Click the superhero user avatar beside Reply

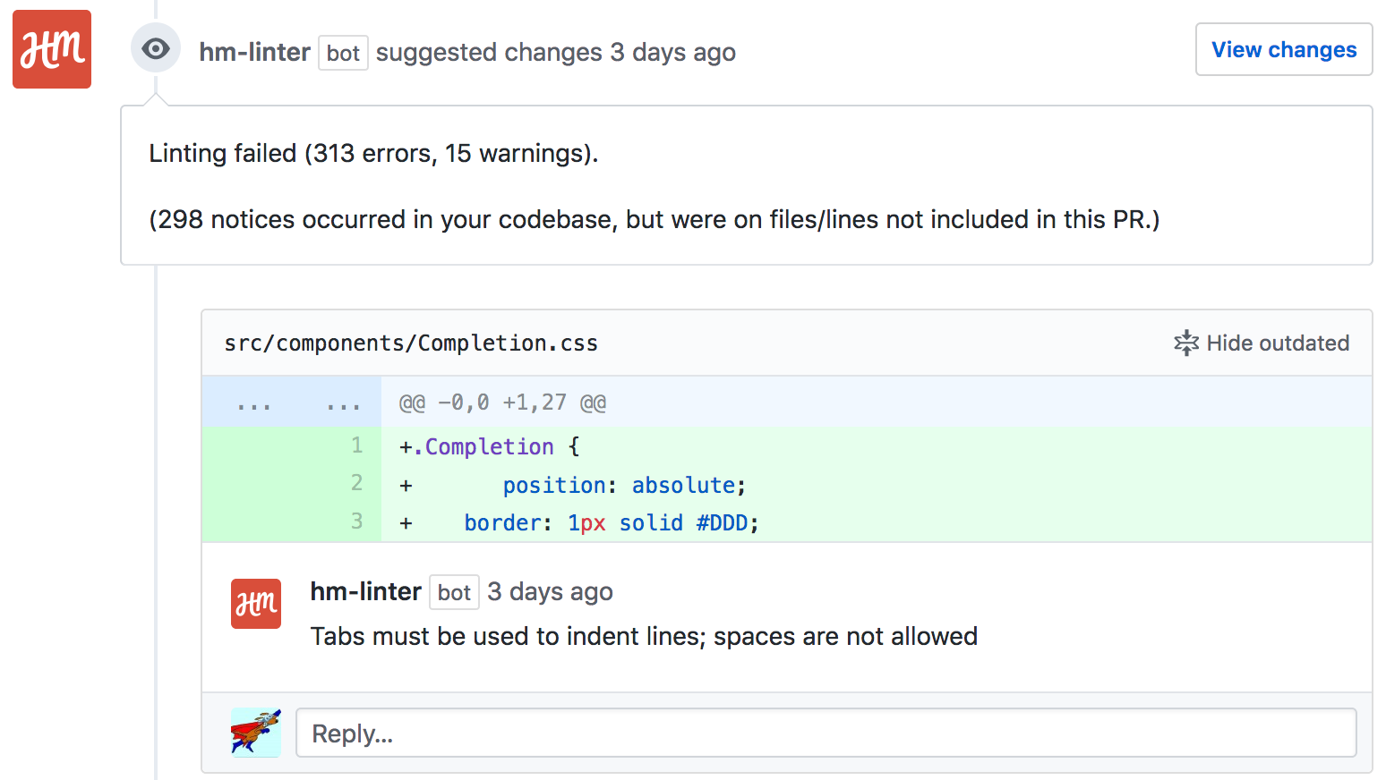[256, 733]
